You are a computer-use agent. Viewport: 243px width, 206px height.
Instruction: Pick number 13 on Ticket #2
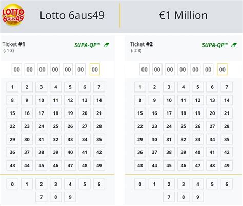(212, 100)
